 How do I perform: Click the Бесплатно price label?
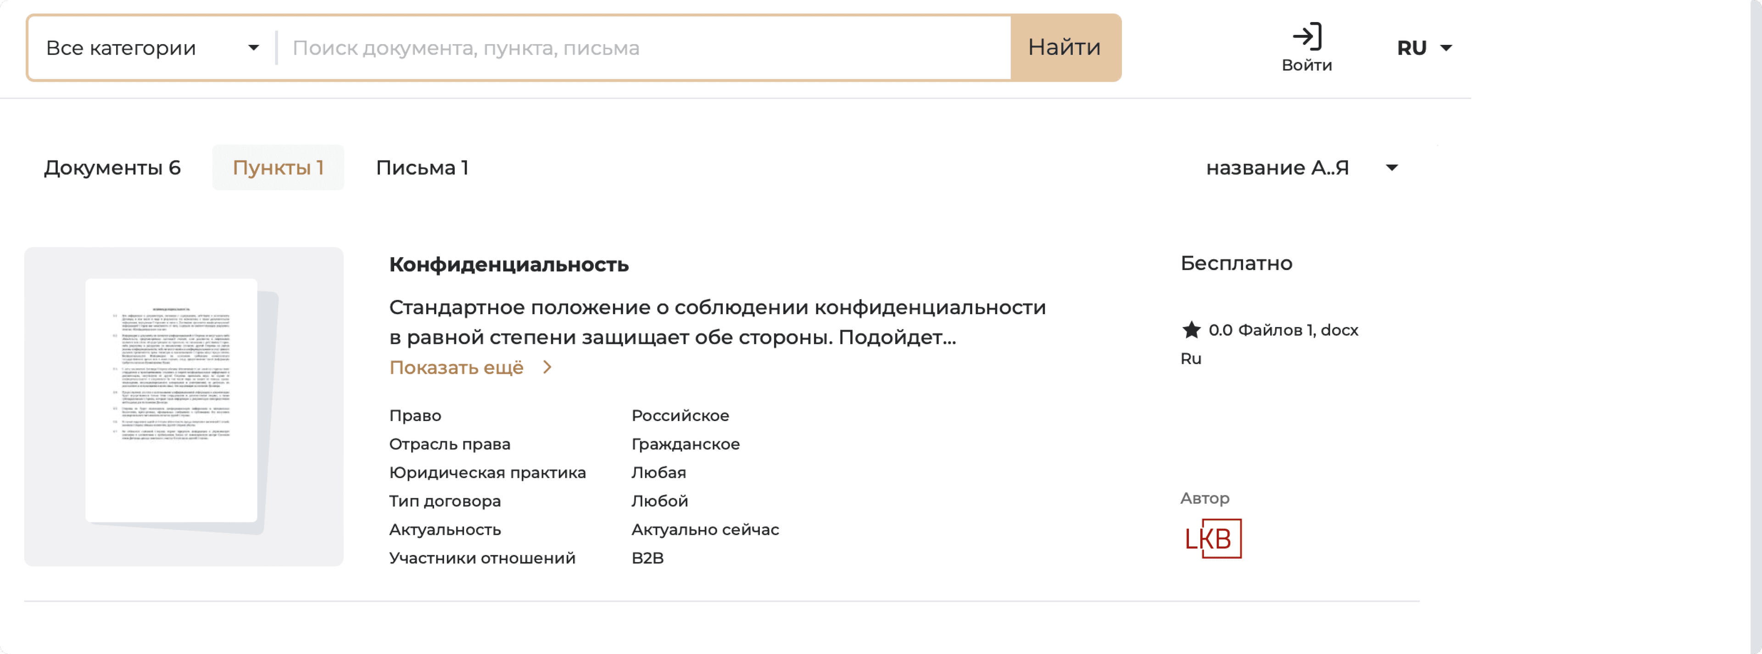coord(1236,264)
